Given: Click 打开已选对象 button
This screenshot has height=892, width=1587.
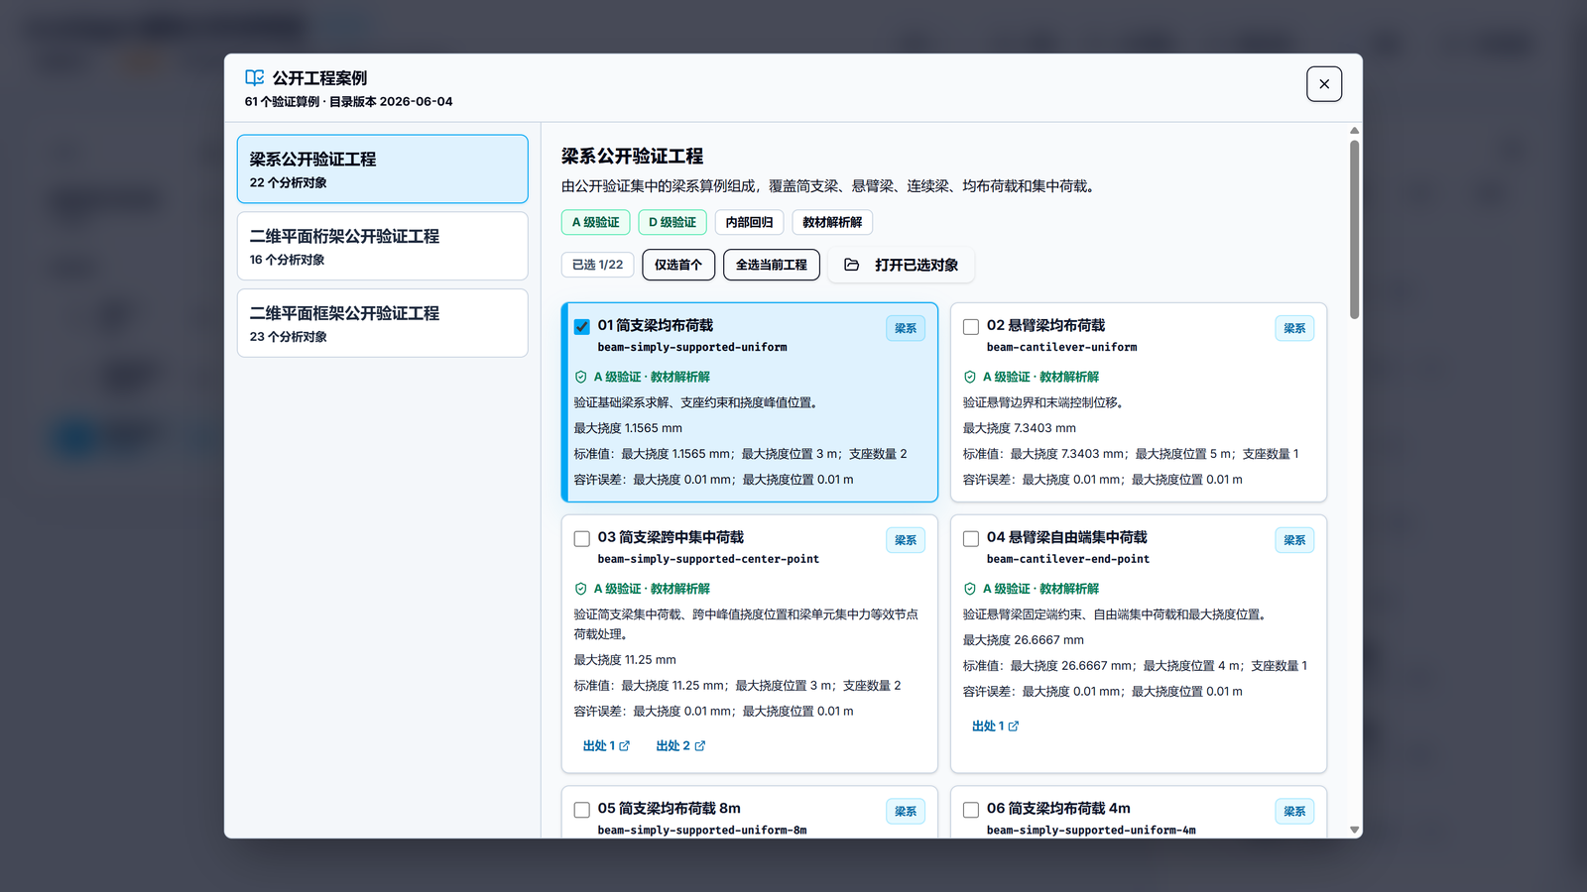Looking at the screenshot, I should tap(901, 265).
